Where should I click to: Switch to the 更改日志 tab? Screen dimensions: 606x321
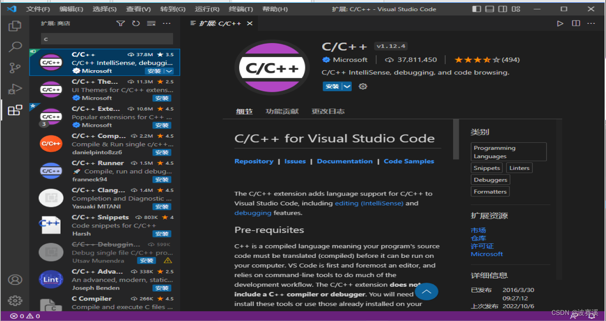[x=328, y=111]
